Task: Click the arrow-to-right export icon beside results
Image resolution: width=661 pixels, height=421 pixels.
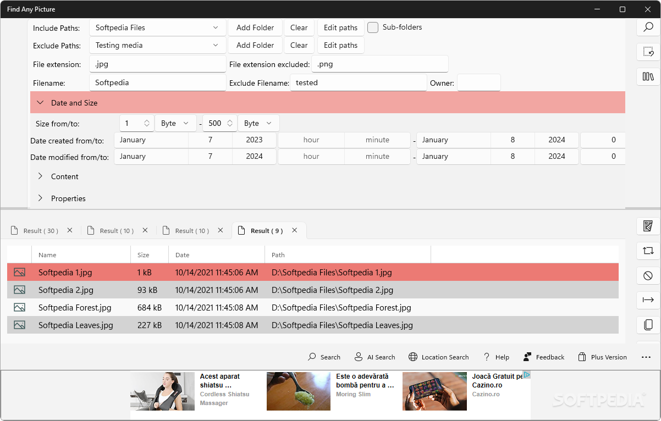Action: 648,300
